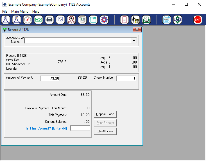This screenshot has width=206, height=161.
Task: Click the Amount of Payment input field
Action: tap(50, 78)
